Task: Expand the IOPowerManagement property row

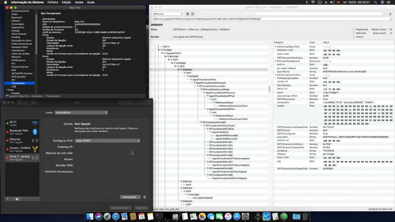Action: point(276,61)
